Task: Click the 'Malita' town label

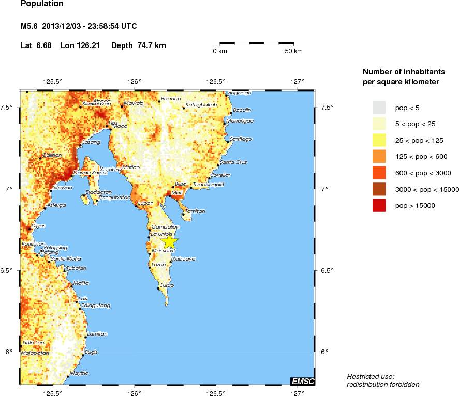Action: coord(81,283)
